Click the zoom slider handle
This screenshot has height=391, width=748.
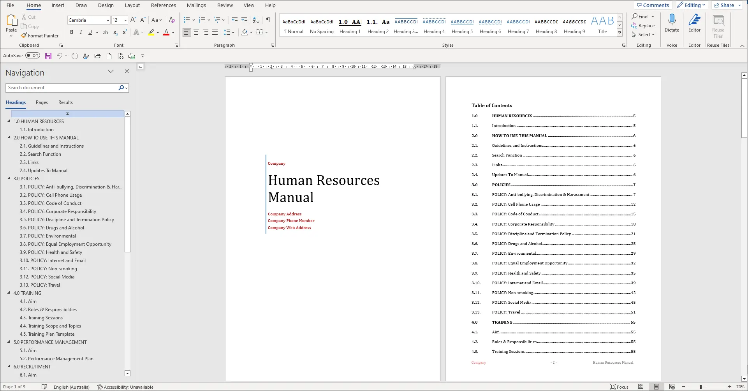pyautogui.click(x=700, y=387)
